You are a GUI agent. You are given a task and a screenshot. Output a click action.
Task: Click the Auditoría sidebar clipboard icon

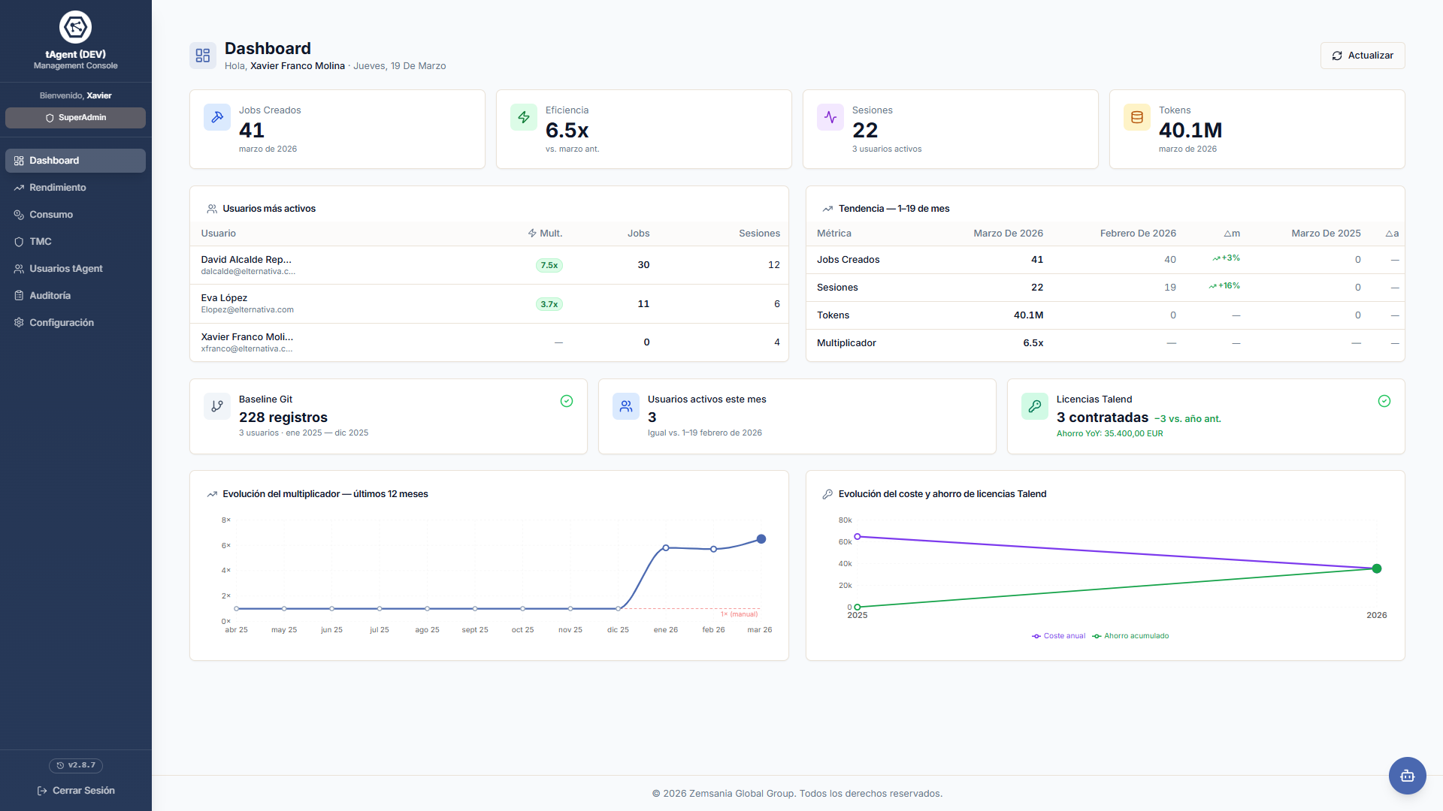point(19,296)
